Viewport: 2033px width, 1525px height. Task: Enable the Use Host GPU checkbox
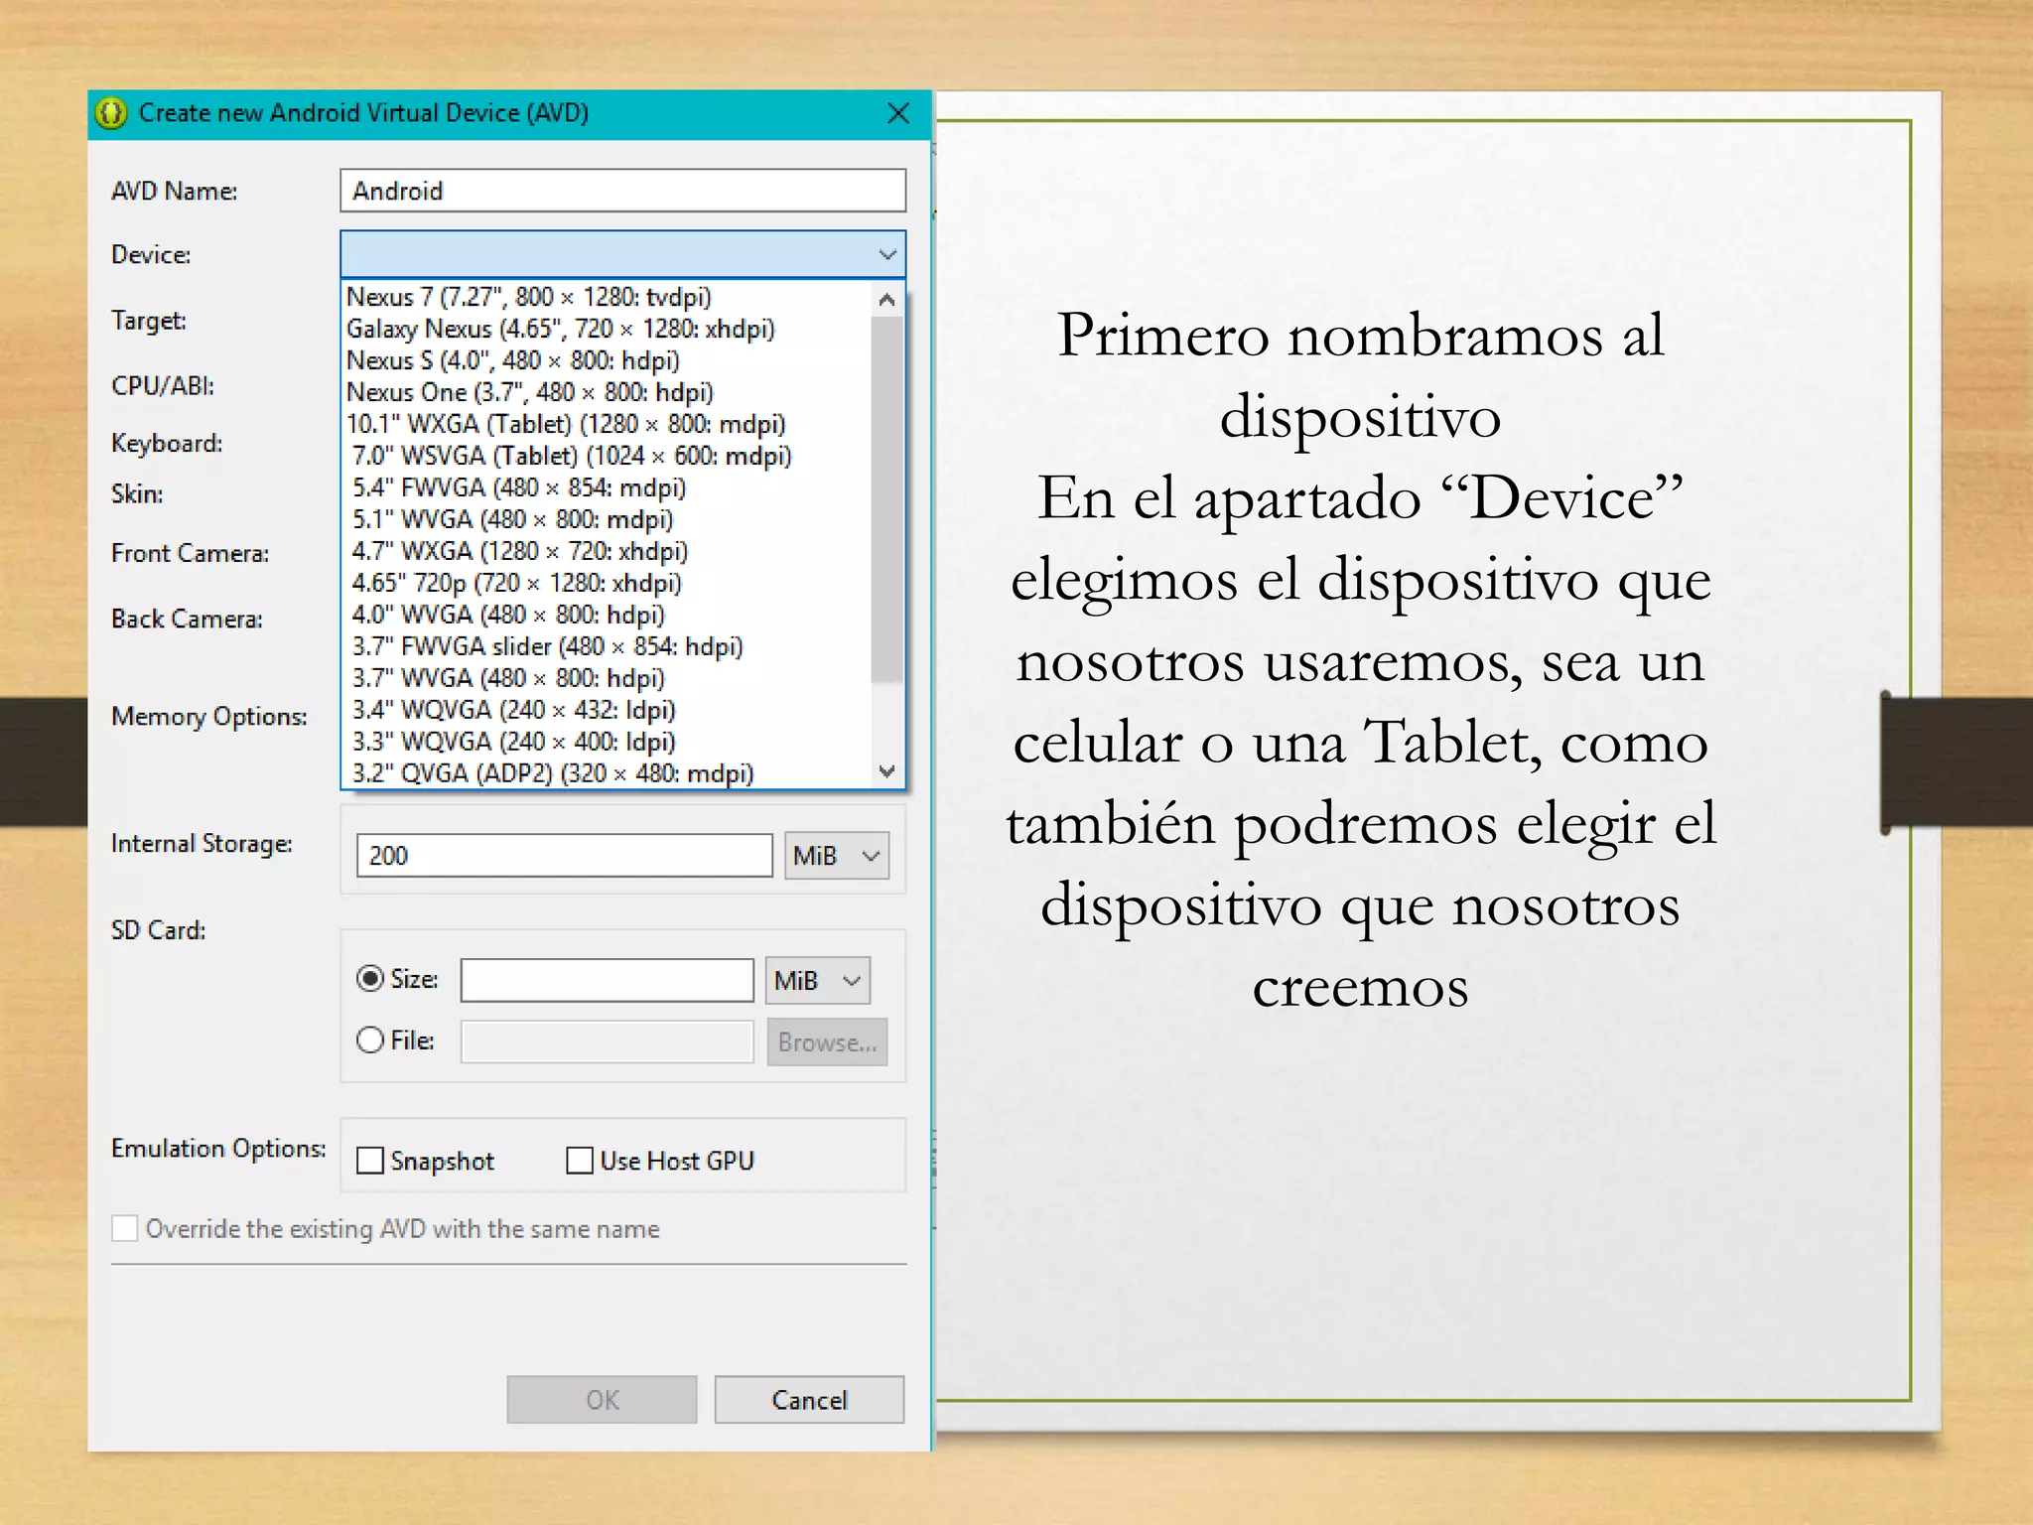point(580,1160)
